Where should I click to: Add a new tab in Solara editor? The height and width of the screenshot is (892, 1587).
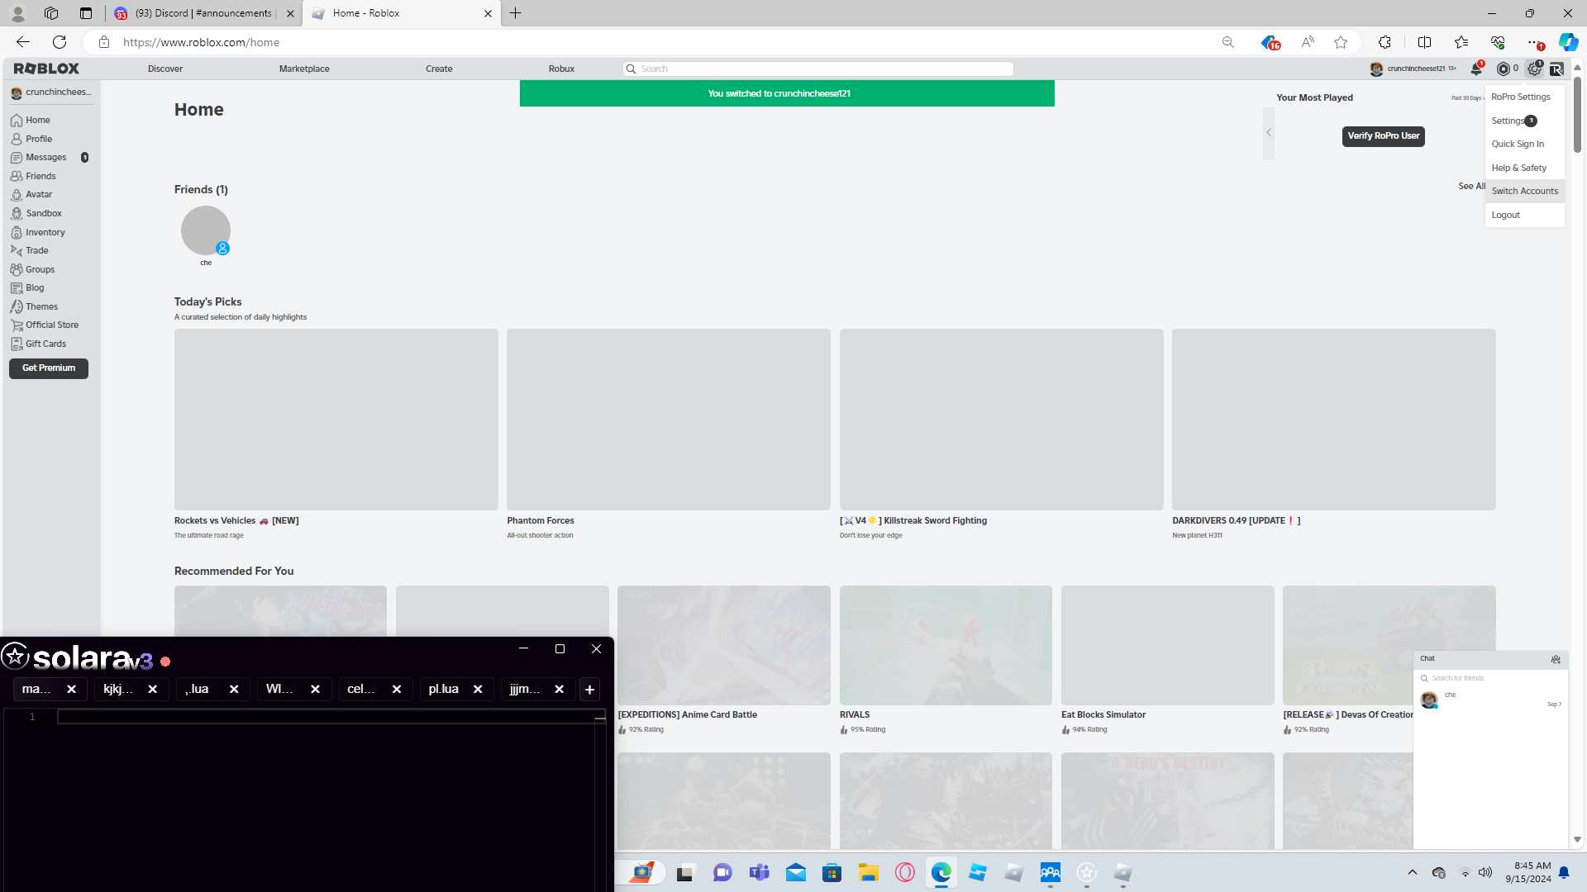point(589,690)
